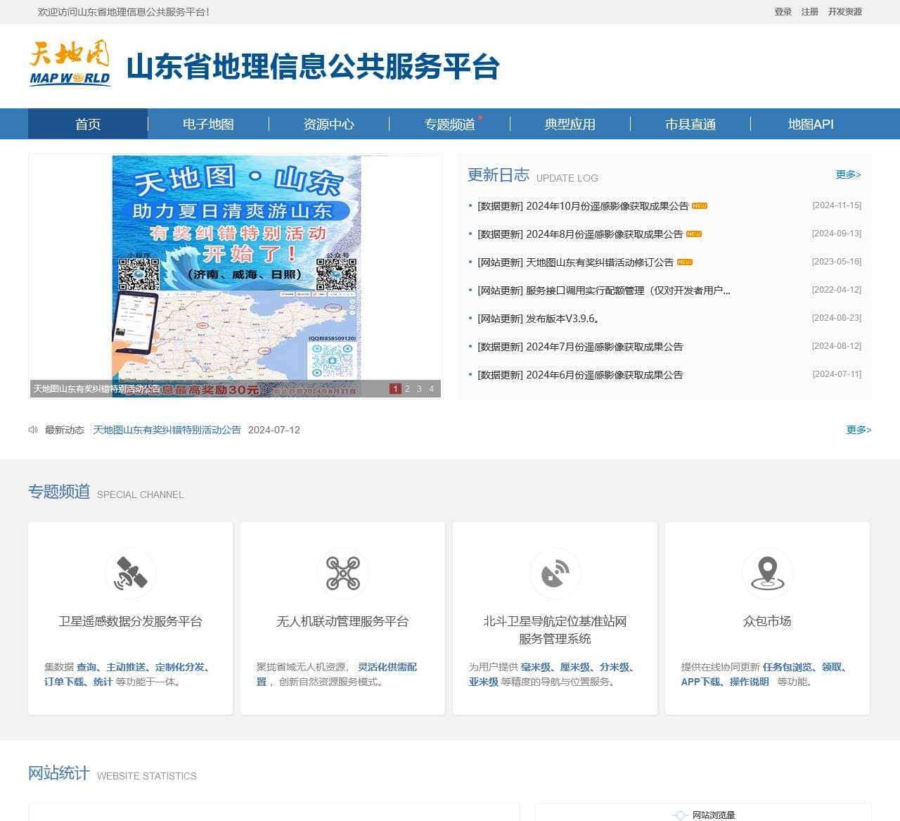Click the red notification dot on 专题频道
The image size is (900, 821).
pyautogui.click(x=482, y=117)
